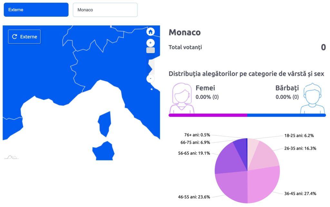Zoom out with the minus map button
This screenshot has width=330, height=207.
(150, 78)
